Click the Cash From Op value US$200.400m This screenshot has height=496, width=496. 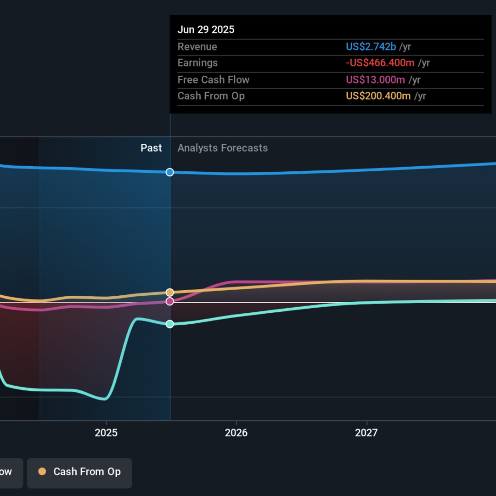pyautogui.click(x=378, y=96)
